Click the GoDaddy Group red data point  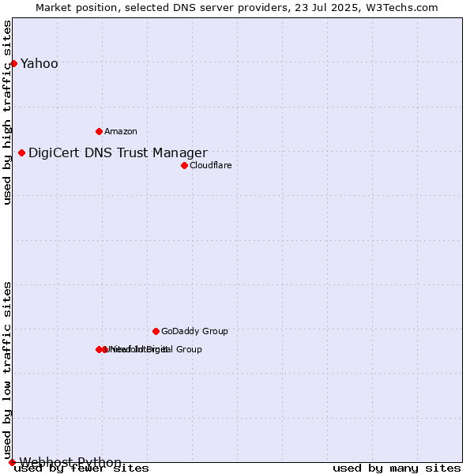pyautogui.click(x=156, y=331)
